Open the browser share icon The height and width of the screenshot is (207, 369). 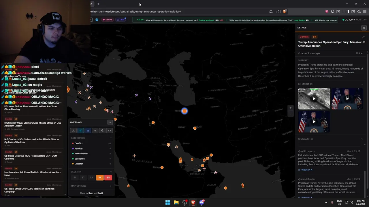click(x=277, y=11)
